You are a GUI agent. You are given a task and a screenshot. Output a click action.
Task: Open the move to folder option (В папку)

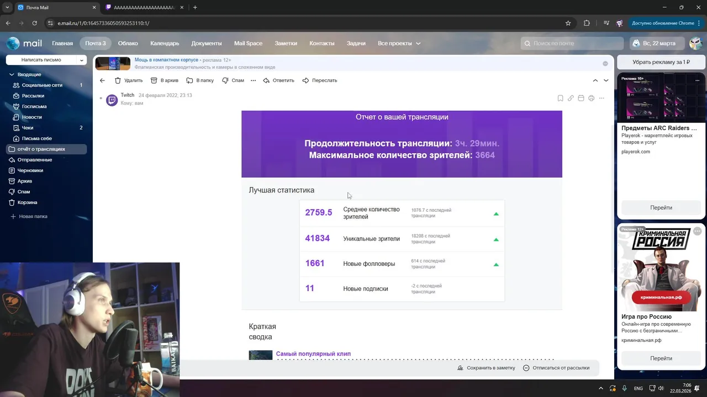click(x=200, y=81)
